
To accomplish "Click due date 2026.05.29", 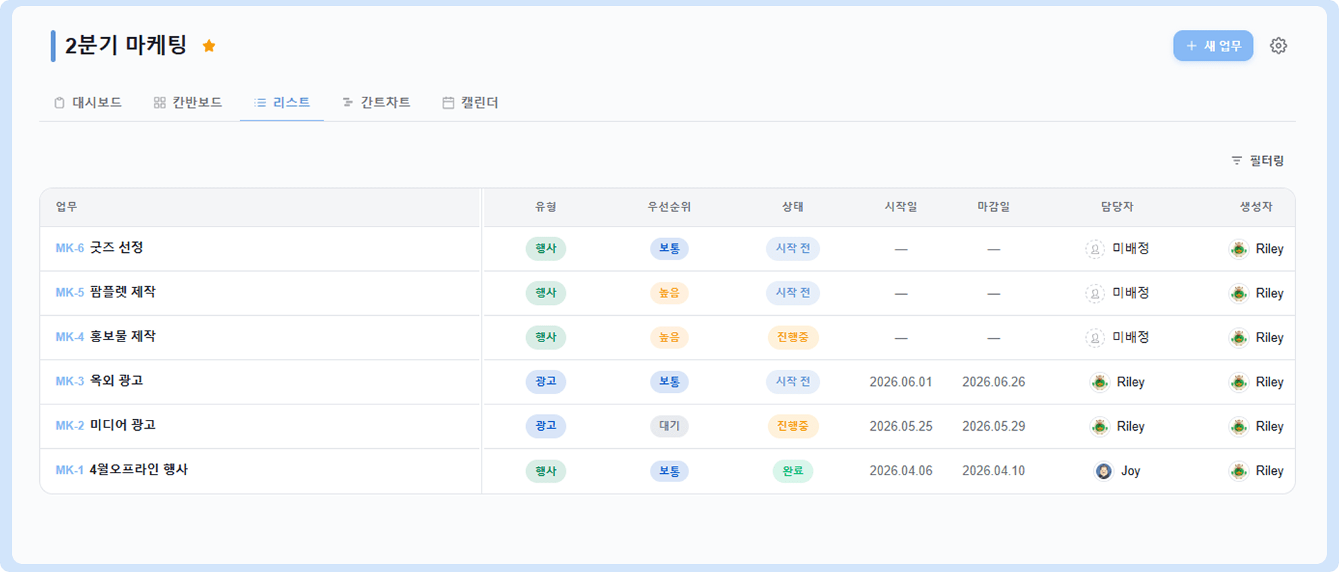I will (993, 427).
